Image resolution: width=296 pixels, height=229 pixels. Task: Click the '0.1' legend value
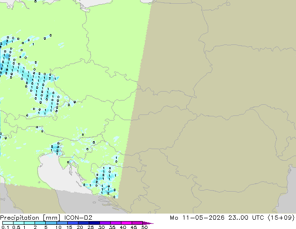click(x=5, y=227)
